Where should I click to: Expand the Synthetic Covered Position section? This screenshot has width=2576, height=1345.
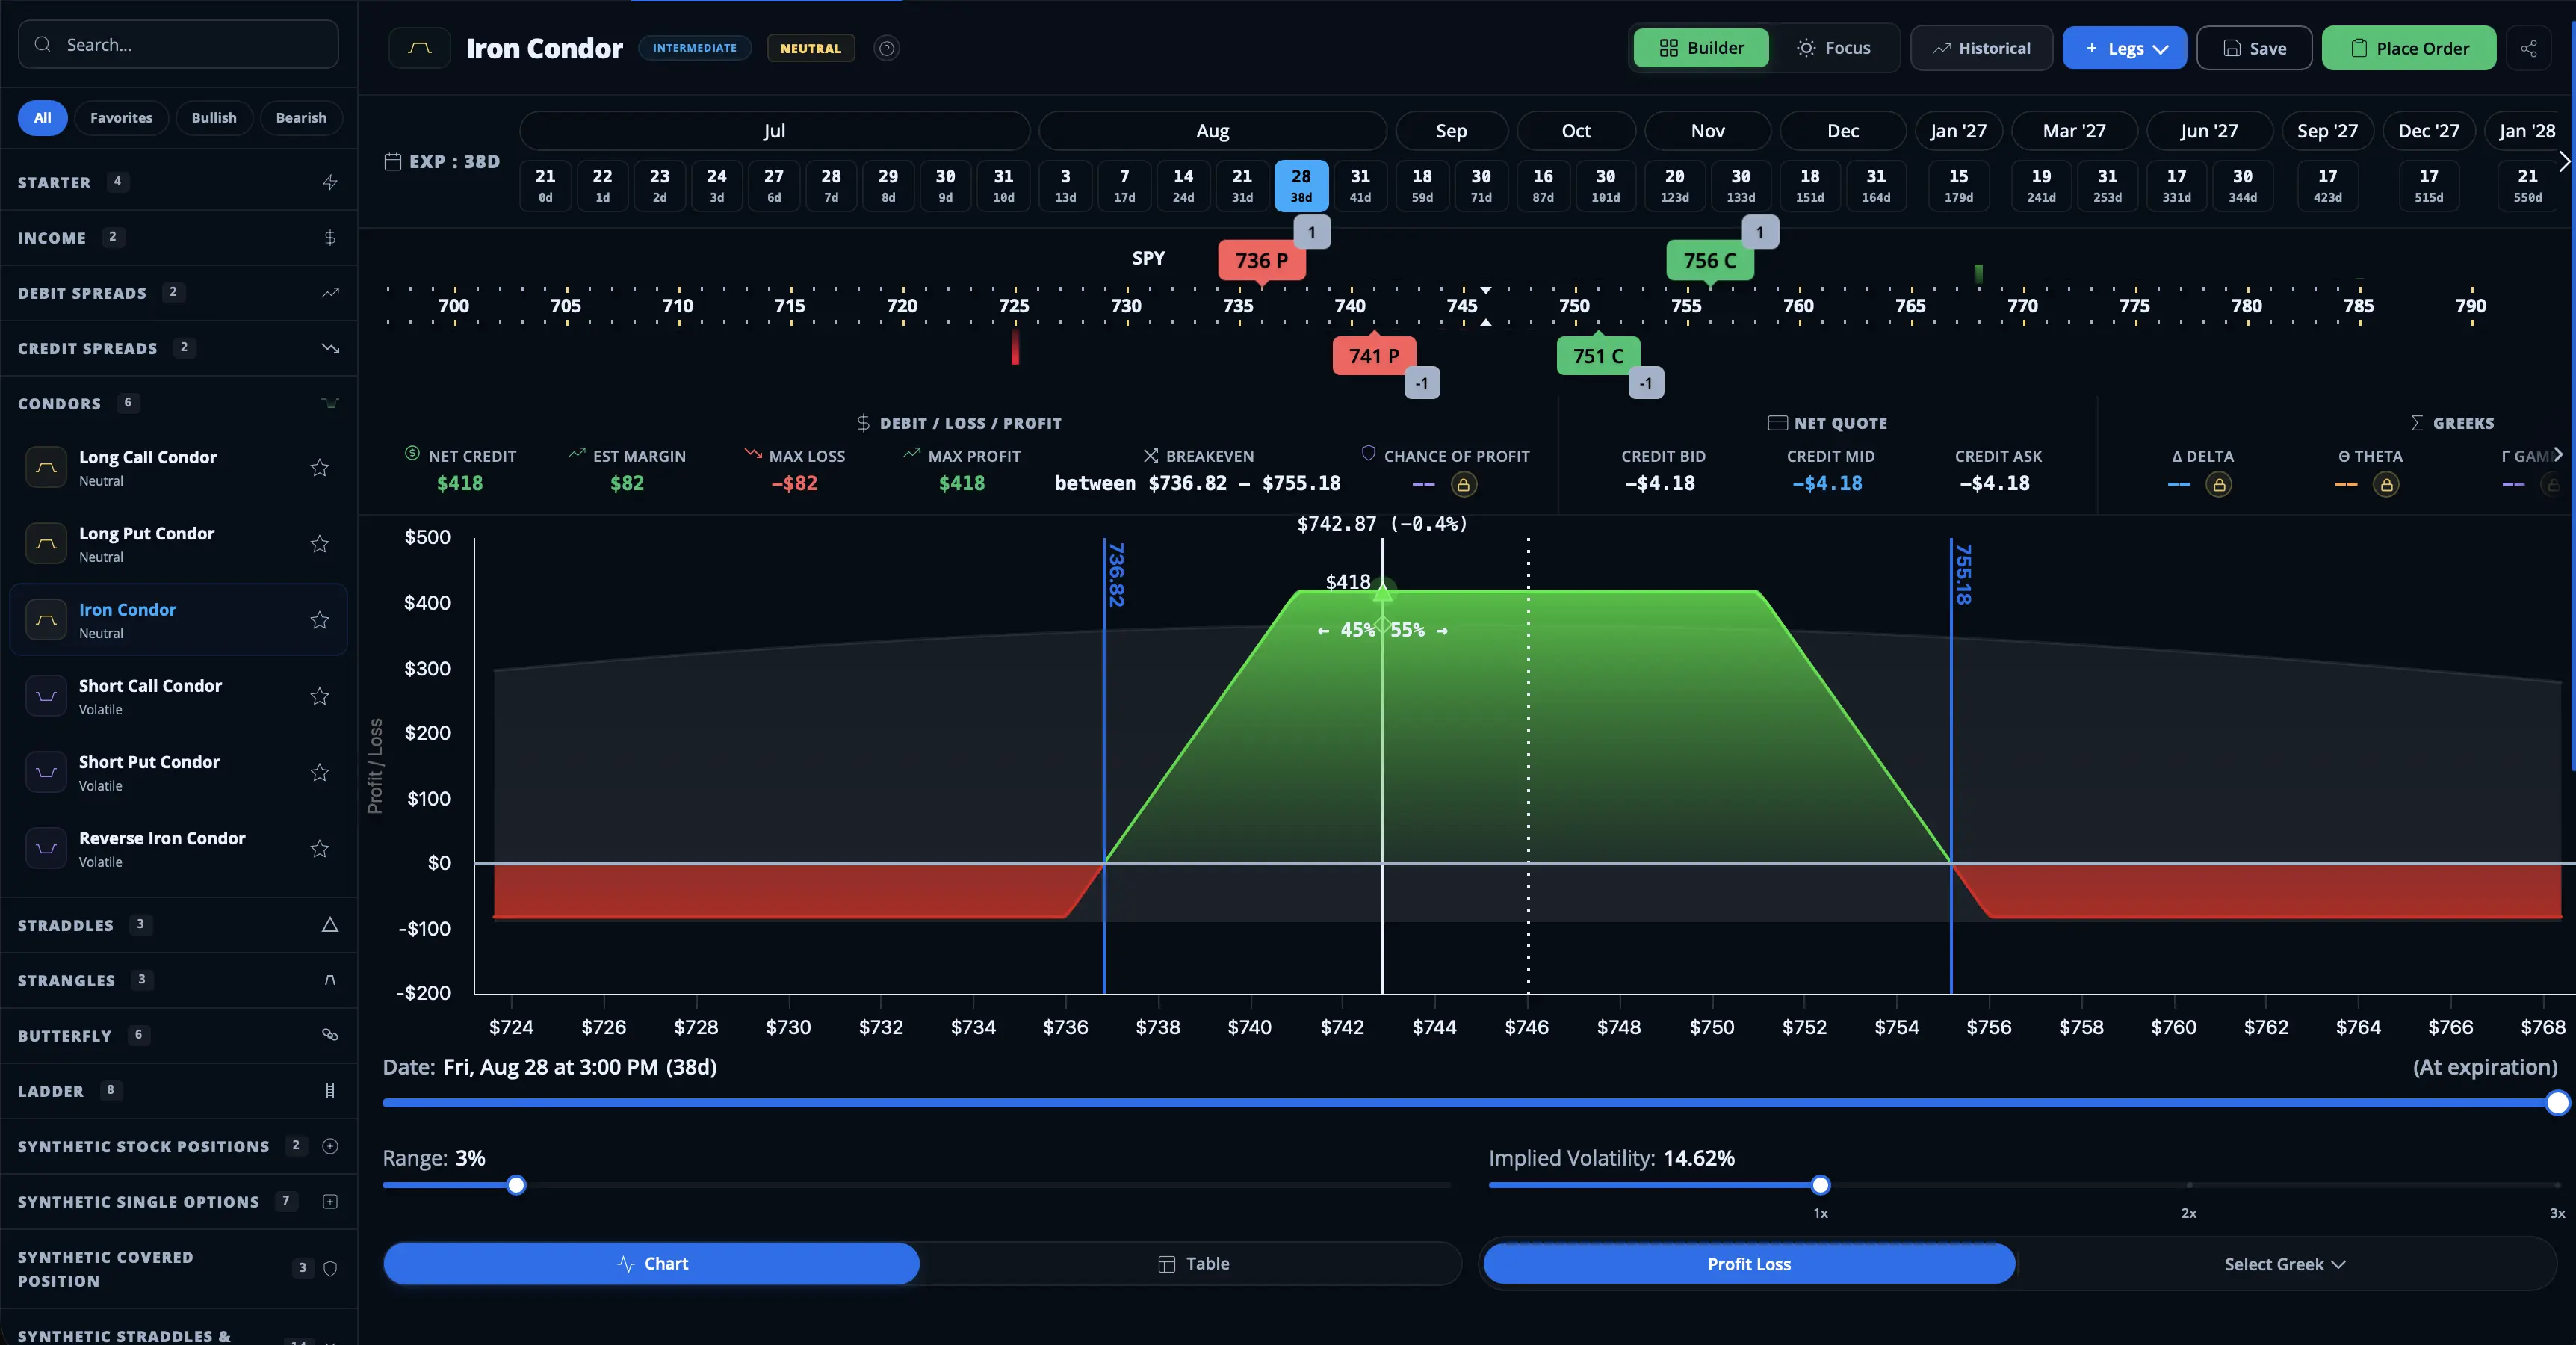tap(179, 1268)
